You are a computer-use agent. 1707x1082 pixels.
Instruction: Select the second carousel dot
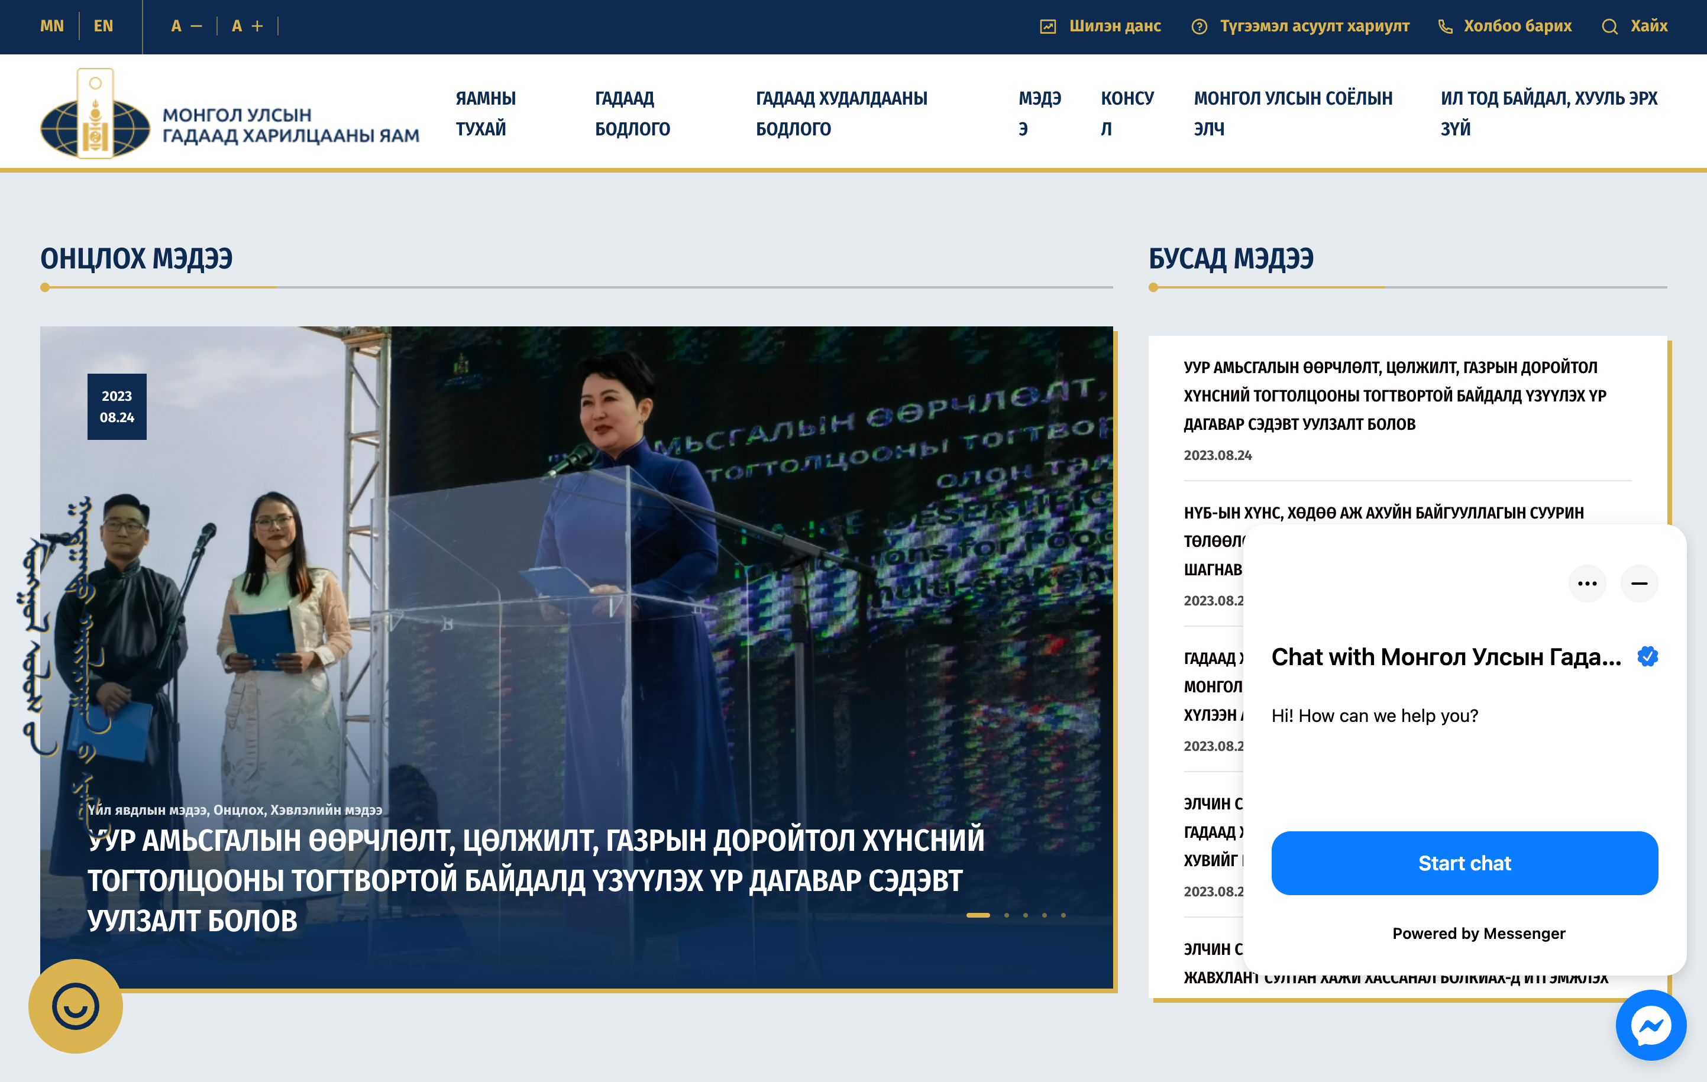tap(1006, 915)
